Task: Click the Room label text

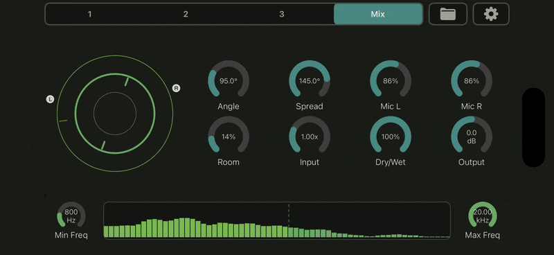Action: click(x=229, y=162)
